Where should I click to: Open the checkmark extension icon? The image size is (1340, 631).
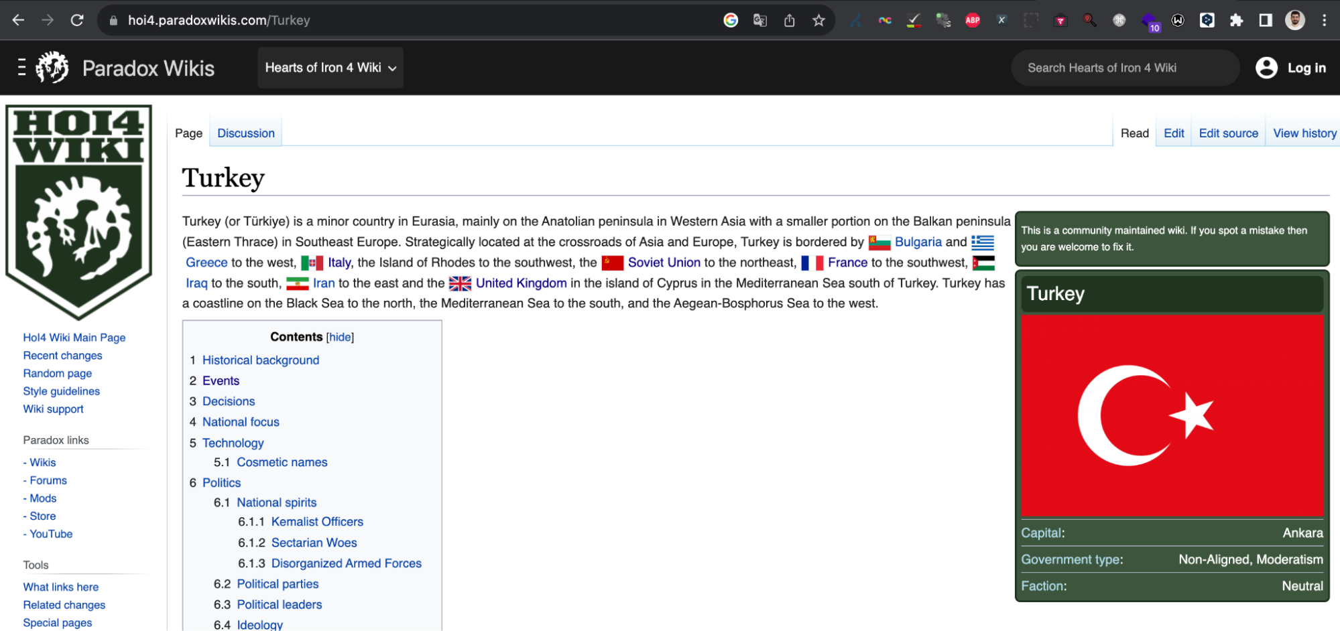[x=914, y=20]
